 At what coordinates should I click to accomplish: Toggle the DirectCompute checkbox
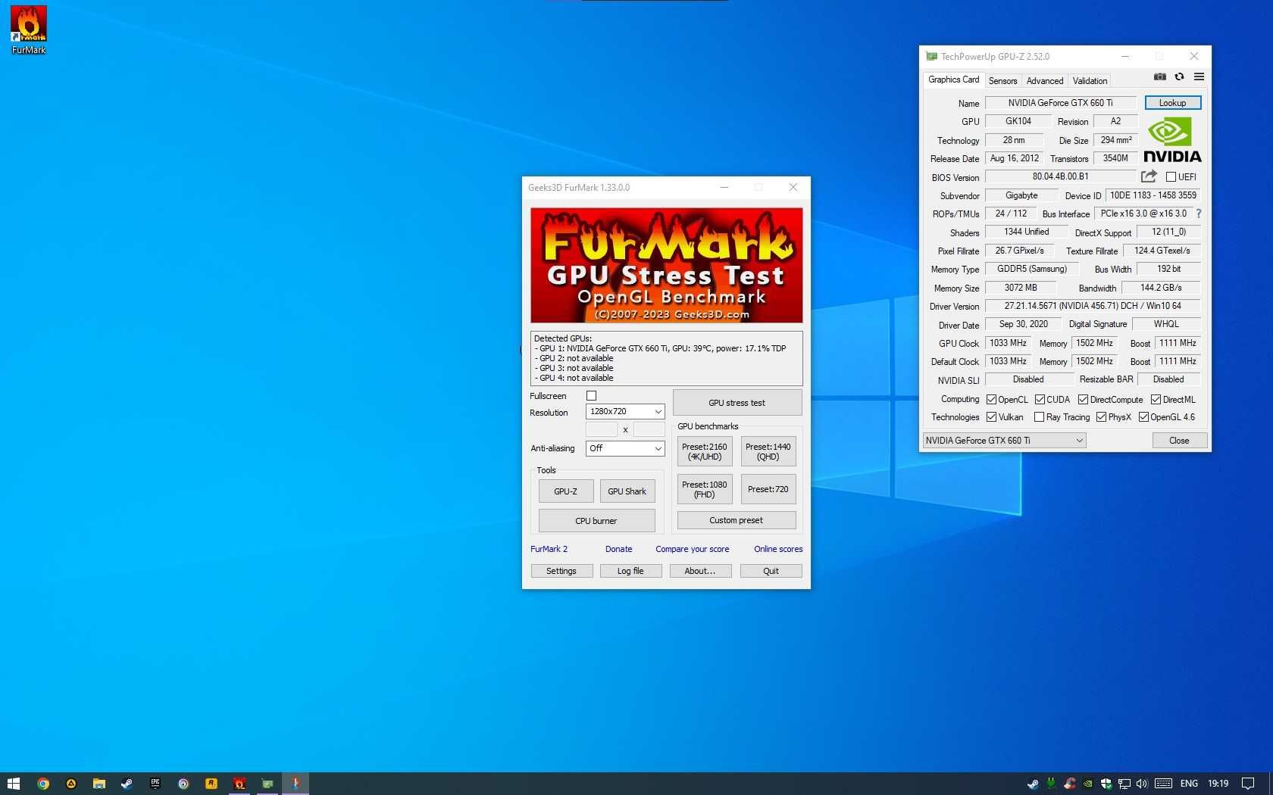1083,400
